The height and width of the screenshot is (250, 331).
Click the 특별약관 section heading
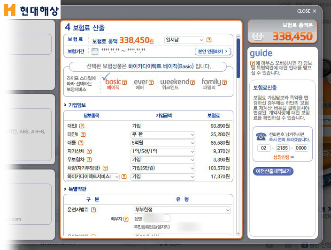pos(77,189)
